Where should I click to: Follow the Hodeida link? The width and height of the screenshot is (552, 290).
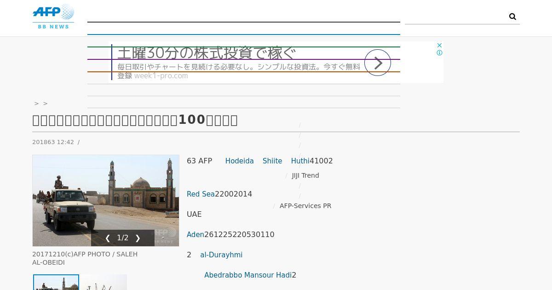click(x=239, y=161)
